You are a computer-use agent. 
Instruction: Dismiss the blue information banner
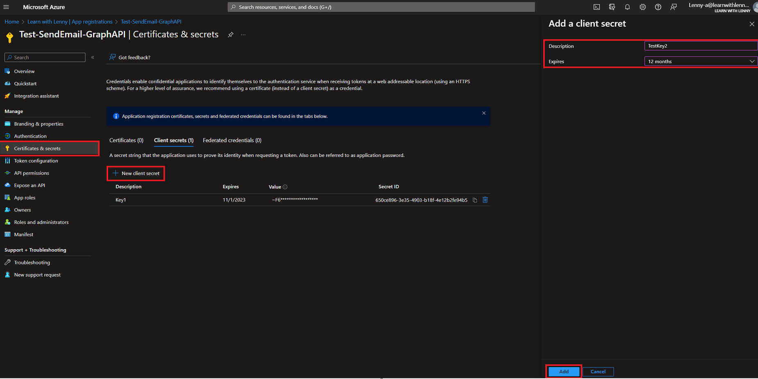tap(483, 113)
